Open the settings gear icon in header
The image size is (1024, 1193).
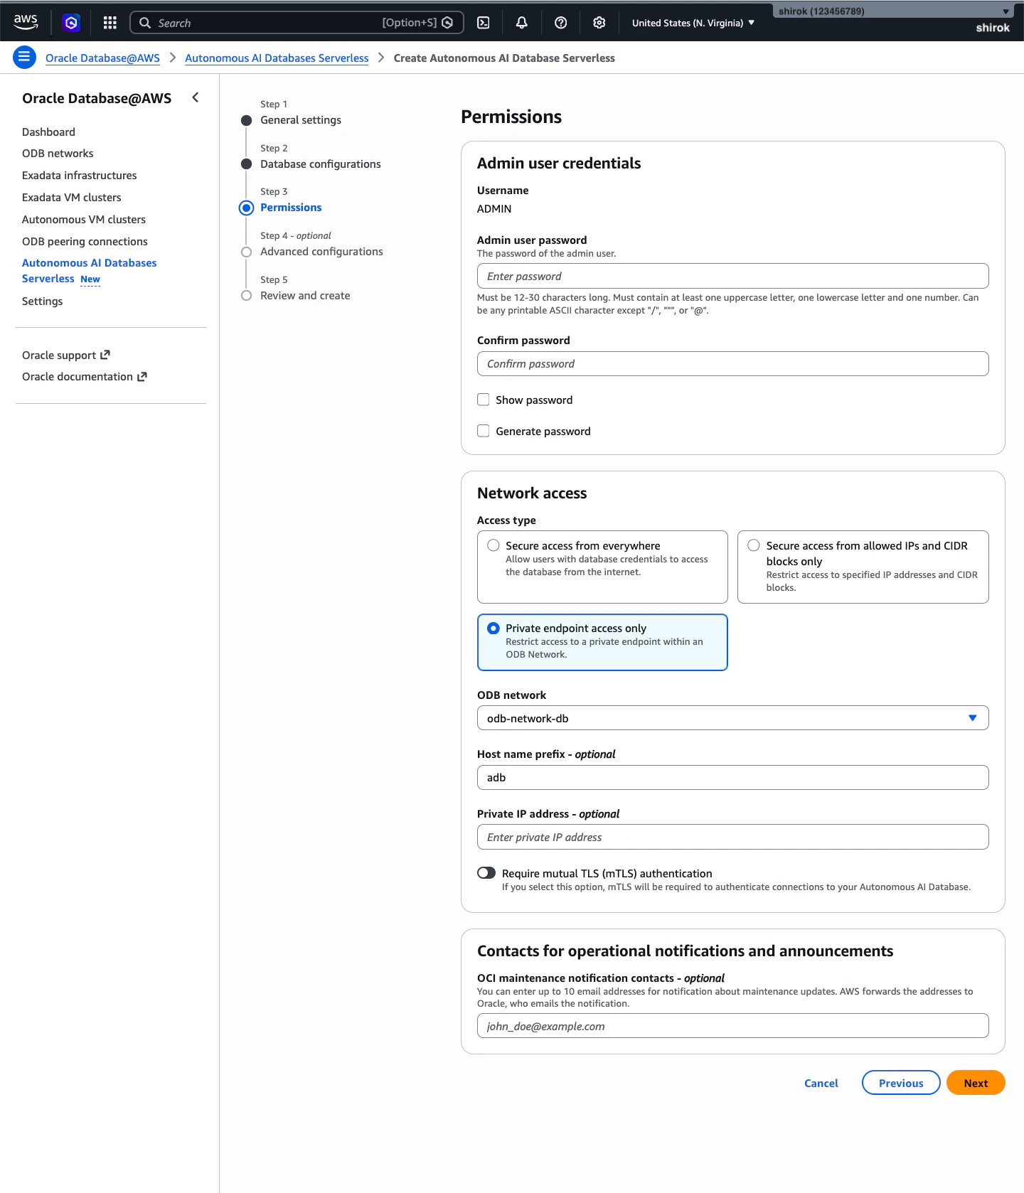(599, 23)
